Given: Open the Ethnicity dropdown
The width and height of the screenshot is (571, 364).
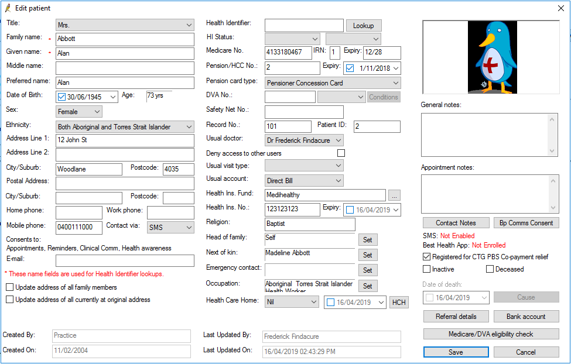Looking at the screenshot, I should [x=189, y=126].
